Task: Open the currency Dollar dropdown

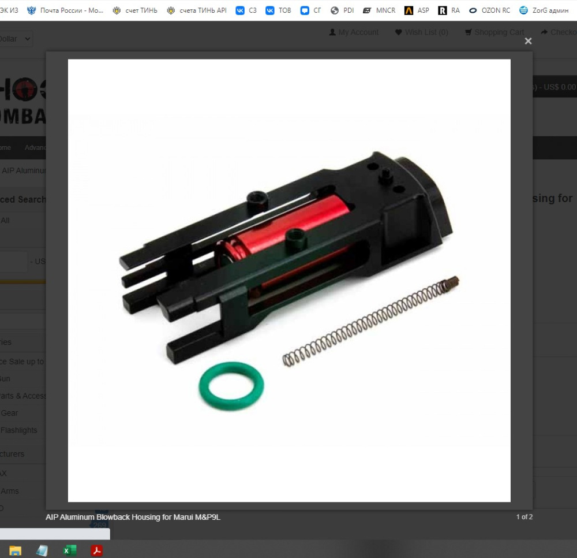Action: coord(16,39)
